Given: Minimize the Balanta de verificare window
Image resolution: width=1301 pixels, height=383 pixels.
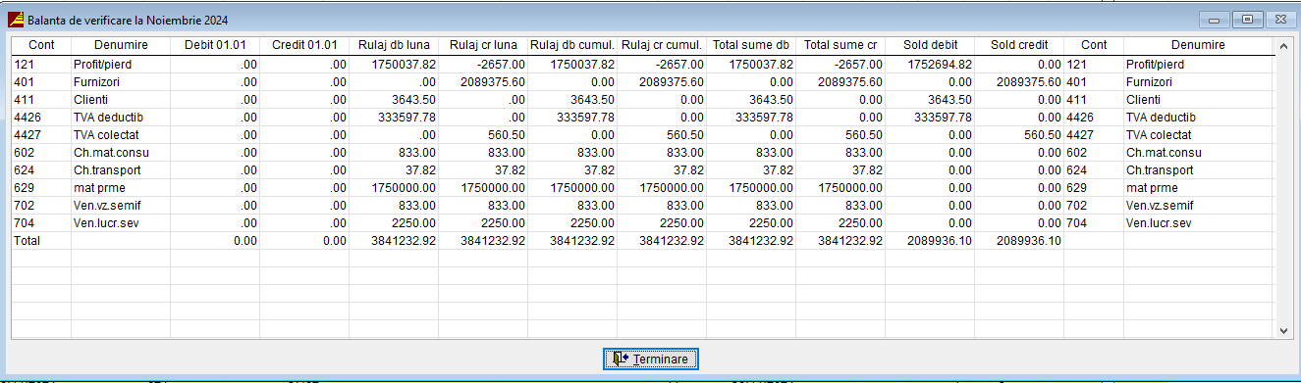Looking at the screenshot, I should tap(1214, 19).
